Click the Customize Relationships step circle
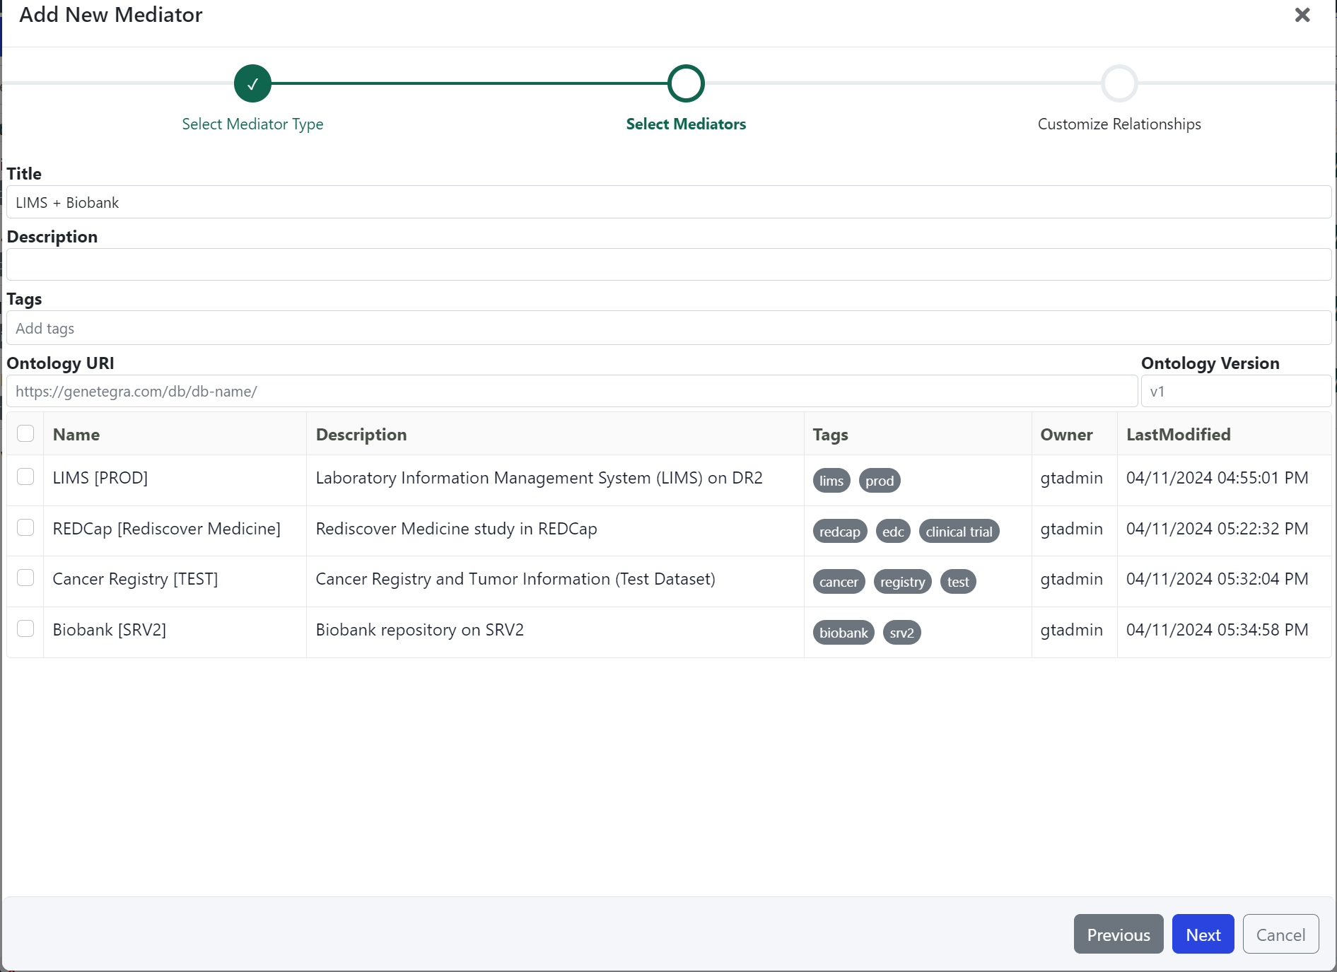Viewport: 1337px width, 972px height. click(1119, 83)
